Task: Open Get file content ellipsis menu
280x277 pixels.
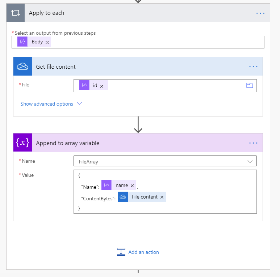Action: point(253,67)
